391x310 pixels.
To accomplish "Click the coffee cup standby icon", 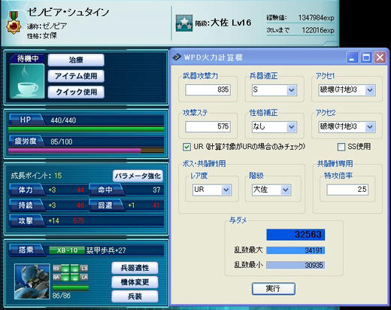I will pos(27,81).
